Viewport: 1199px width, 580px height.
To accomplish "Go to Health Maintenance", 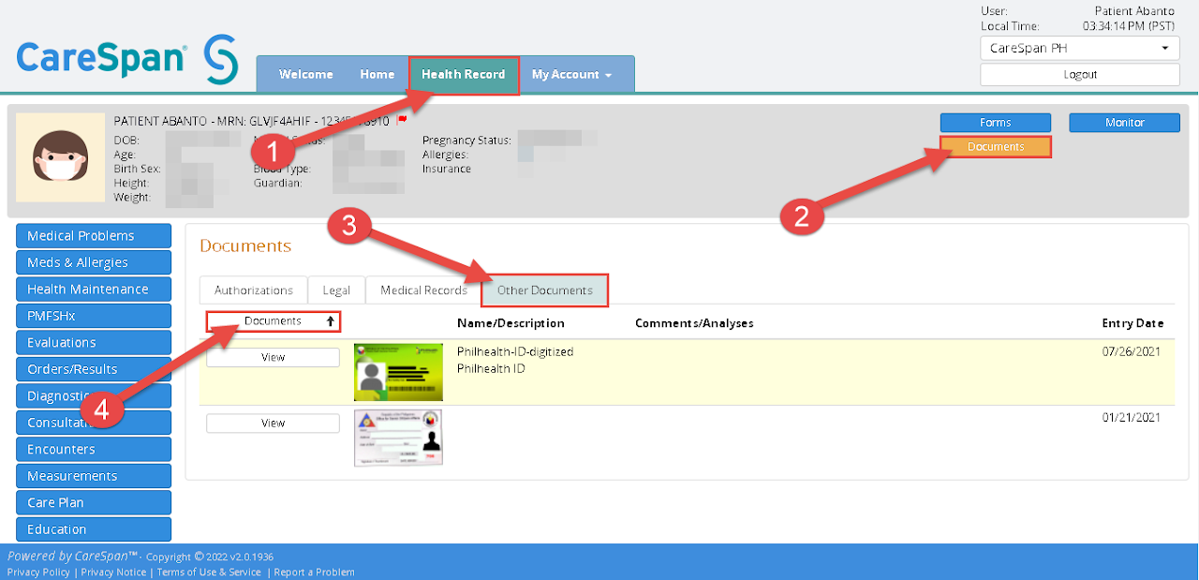I will click(x=94, y=290).
